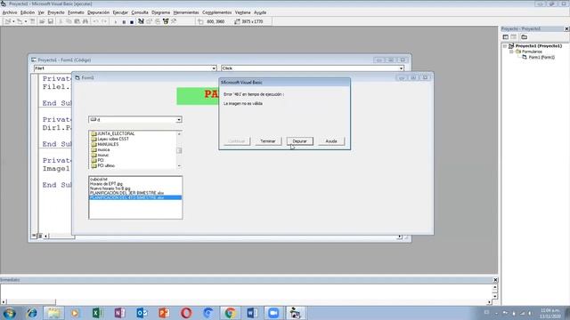Click the Immediate window scroll-down arrow
The height and width of the screenshot is (320, 570).
tap(495, 297)
